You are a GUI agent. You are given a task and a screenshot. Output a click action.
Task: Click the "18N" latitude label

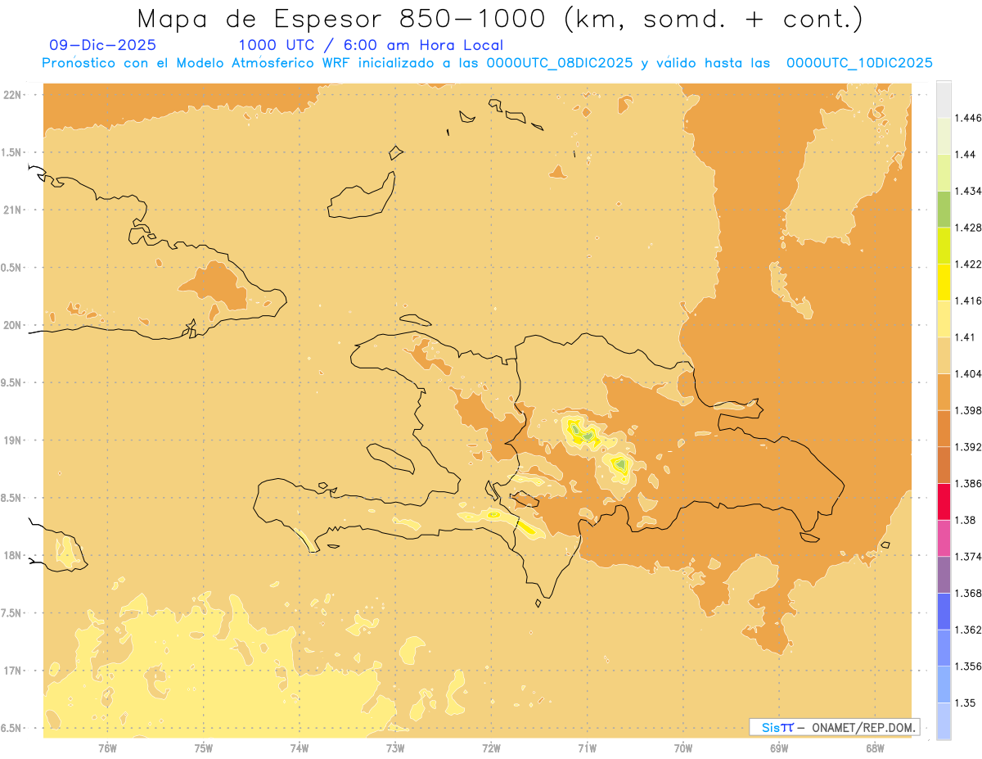pyautogui.click(x=13, y=555)
